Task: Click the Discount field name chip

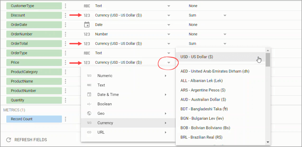Action: (x=34, y=15)
